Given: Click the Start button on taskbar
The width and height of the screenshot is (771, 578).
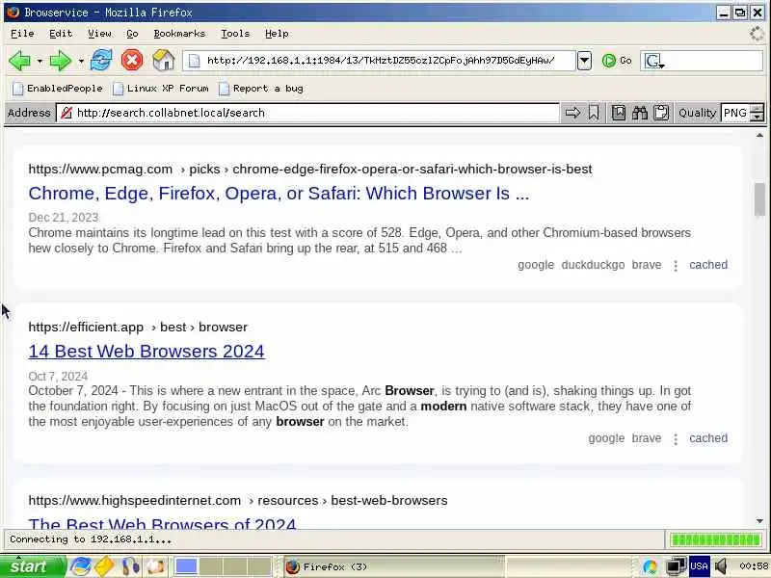Looking at the screenshot, I should (31, 566).
